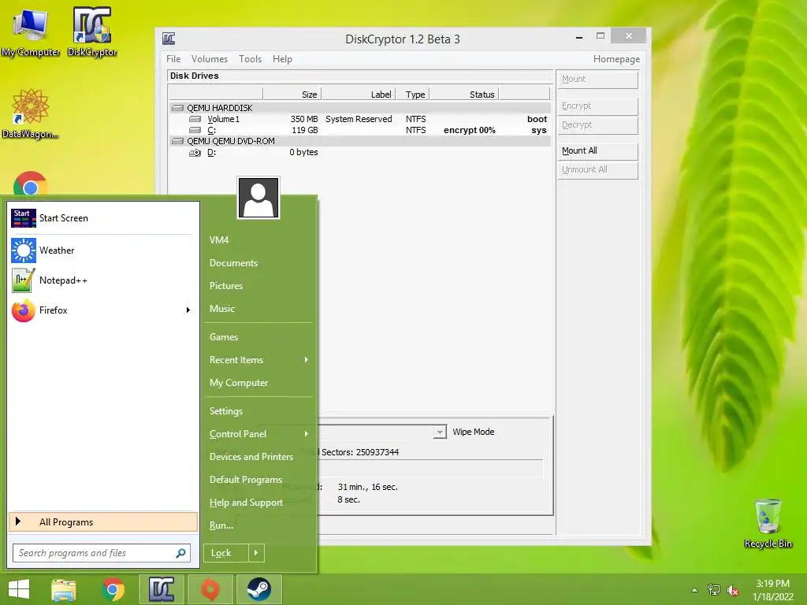807x605 pixels.
Task: Click the encryption progress bar
Action: coord(430,469)
